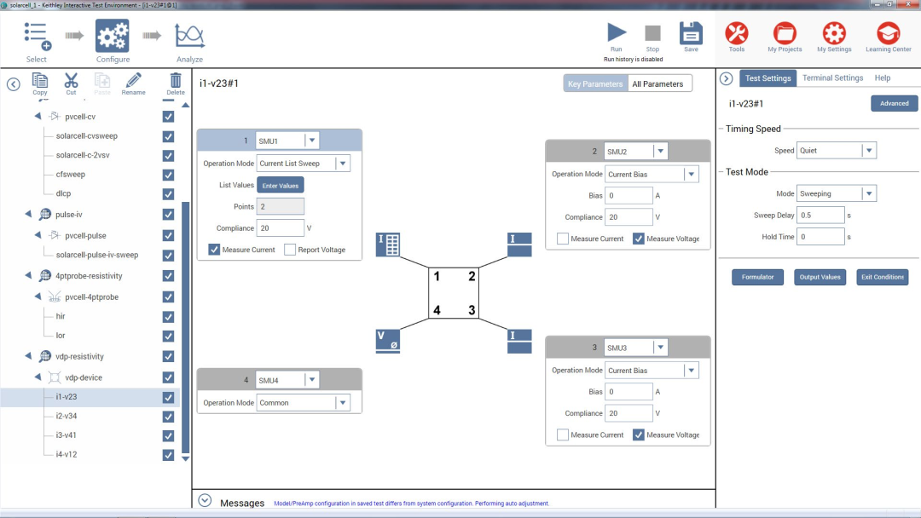The width and height of the screenshot is (921, 518).
Task: Uncheck the i2-v34 test checkbox
Action: click(x=168, y=416)
